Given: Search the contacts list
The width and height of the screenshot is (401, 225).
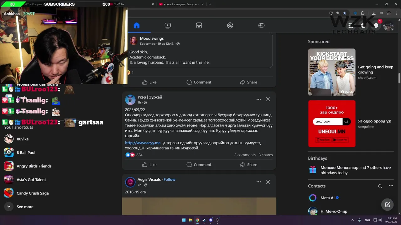Looking at the screenshot, I should pyautogui.click(x=380, y=186).
